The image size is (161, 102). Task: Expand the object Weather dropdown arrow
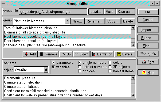click(x=46, y=70)
